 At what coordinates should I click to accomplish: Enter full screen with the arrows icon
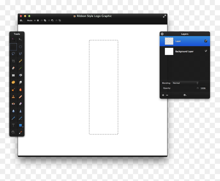(x=164, y=16)
